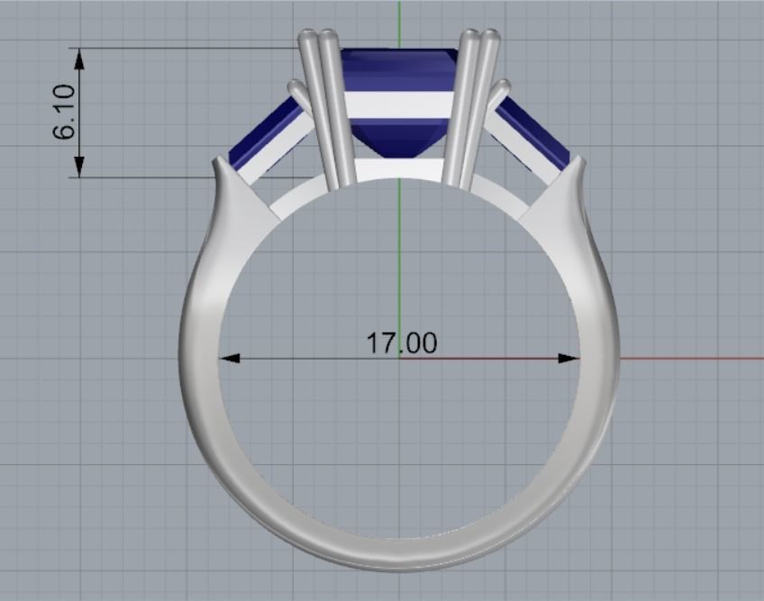Select the 17.00 diameter dimension text

402,342
